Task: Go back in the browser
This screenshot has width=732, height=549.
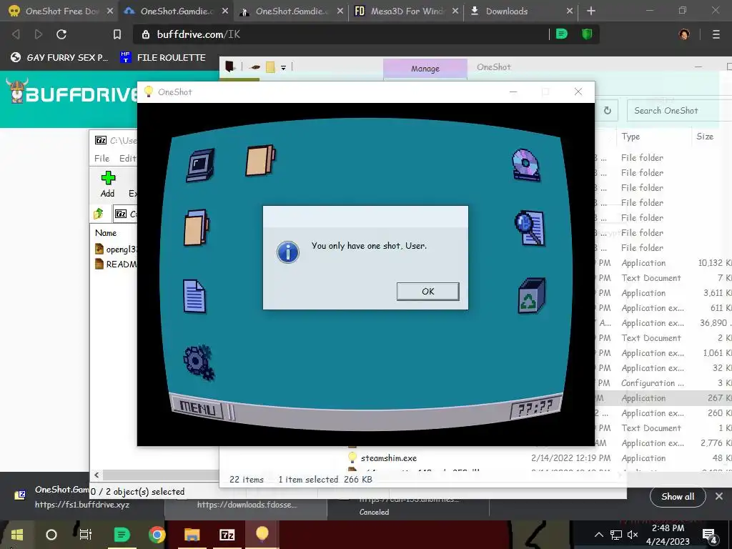Action: [x=16, y=34]
